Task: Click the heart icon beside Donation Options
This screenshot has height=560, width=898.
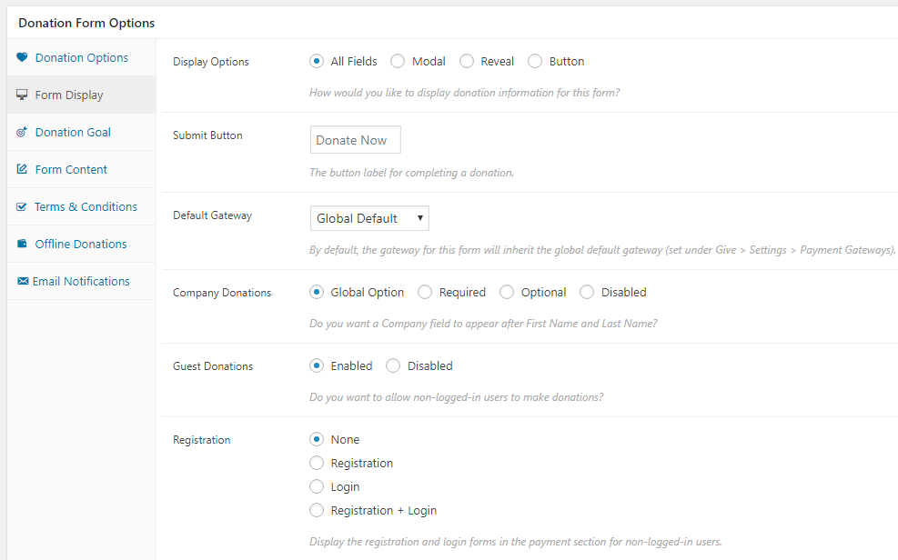Action: tap(22, 57)
